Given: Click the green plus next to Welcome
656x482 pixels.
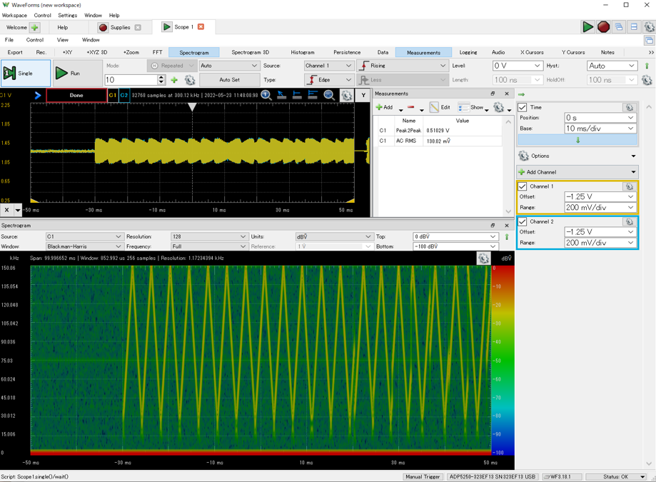Looking at the screenshot, I should [x=34, y=27].
